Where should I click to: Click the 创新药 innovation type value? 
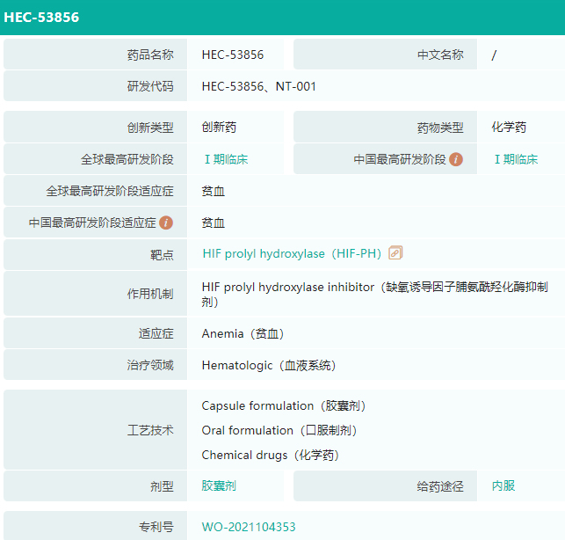coord(219,128)
